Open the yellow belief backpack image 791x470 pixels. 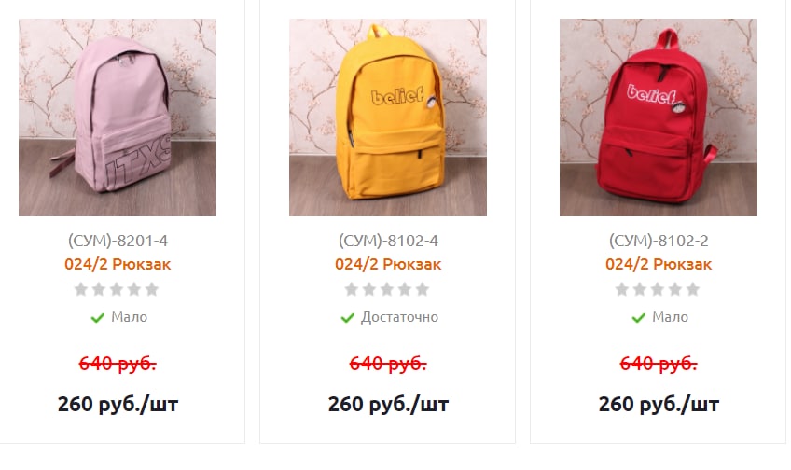(x=388, y=117)
